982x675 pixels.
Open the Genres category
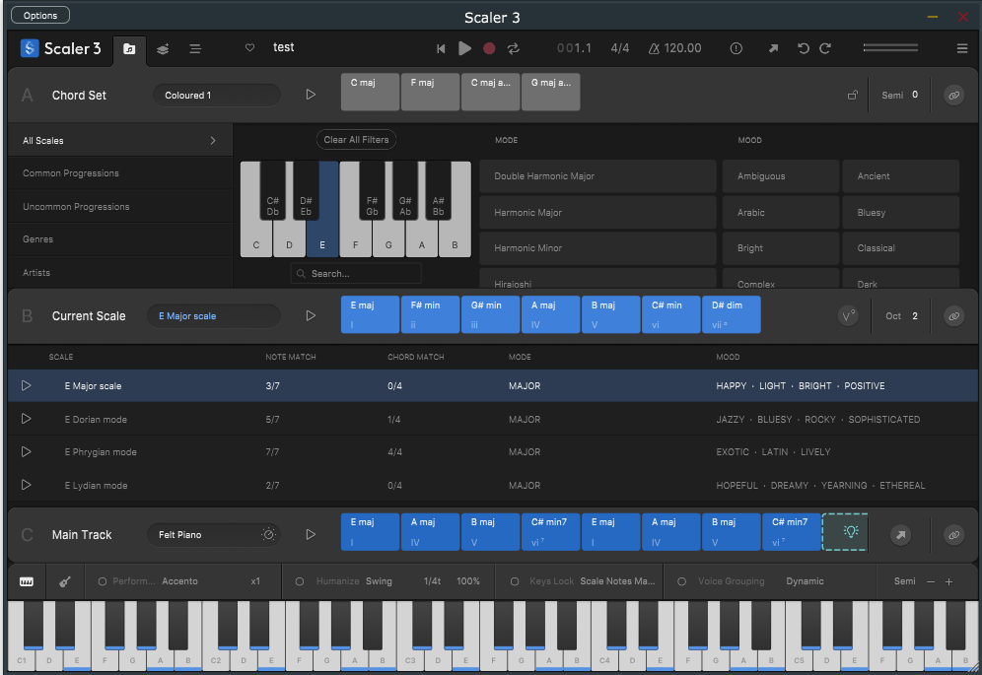click(120, 239)
